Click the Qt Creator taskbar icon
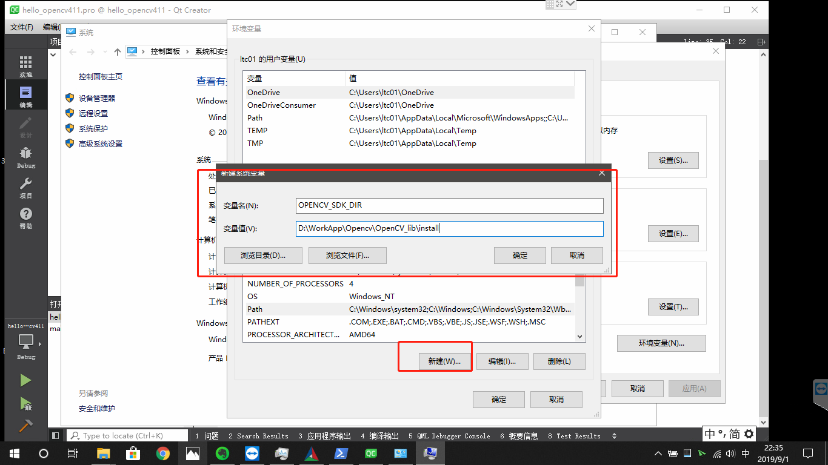The image size is (828, 465). [371, 453]
